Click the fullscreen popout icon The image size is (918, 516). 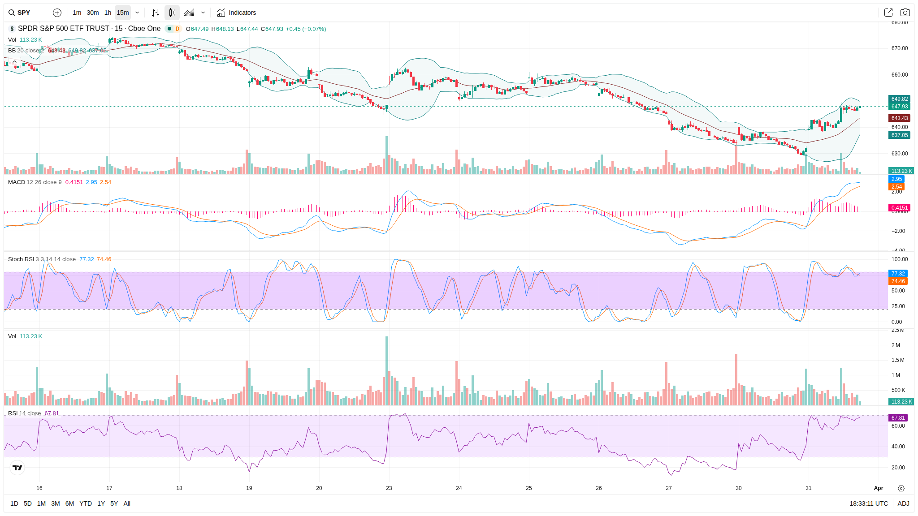coord(888,13)
